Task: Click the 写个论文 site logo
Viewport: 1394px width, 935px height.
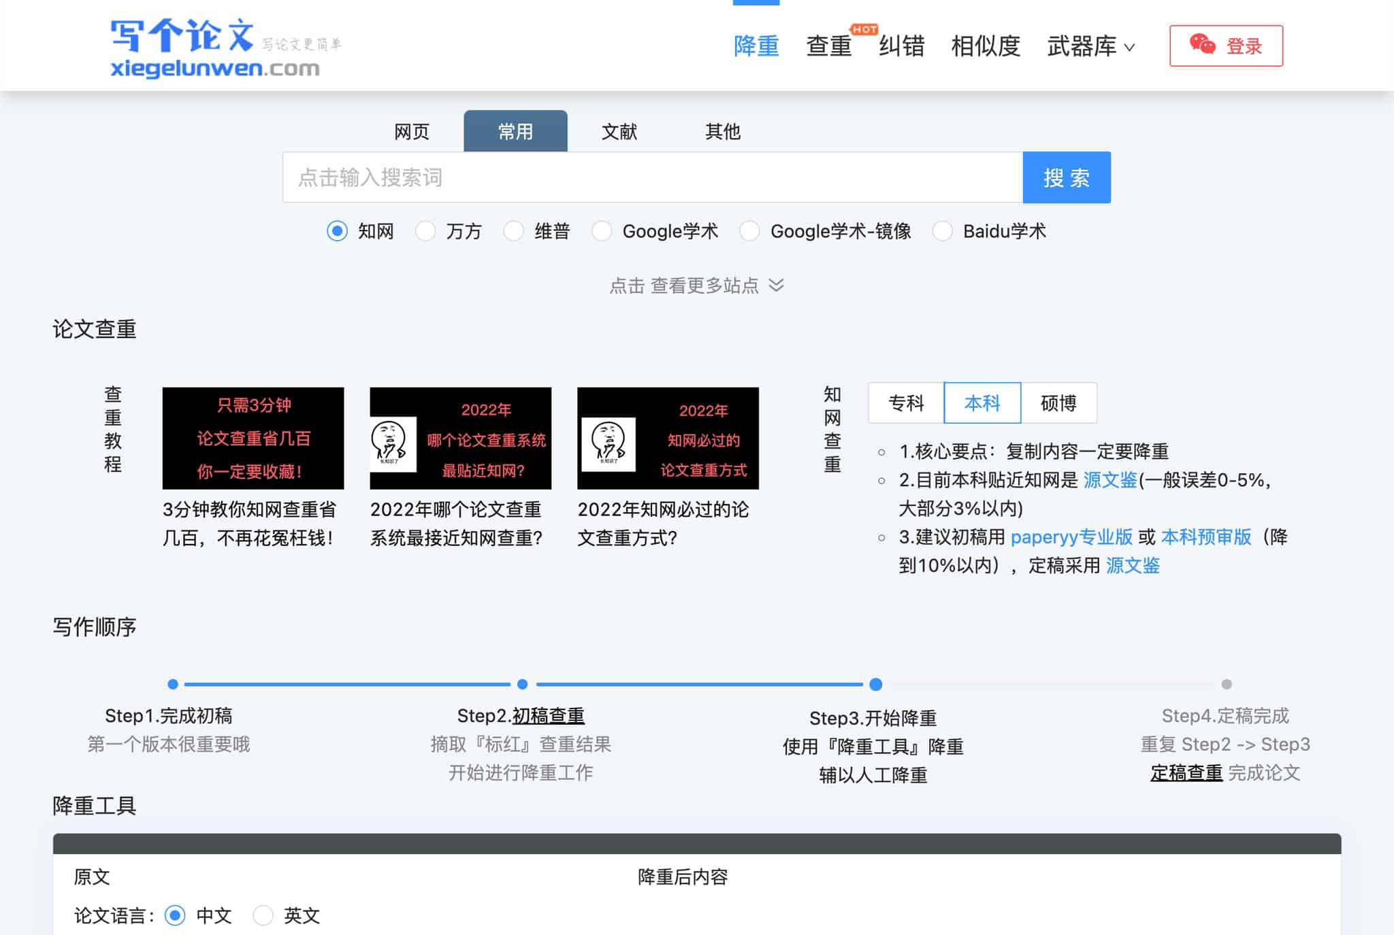Action: pyautogui.click(x=225, y=48)
